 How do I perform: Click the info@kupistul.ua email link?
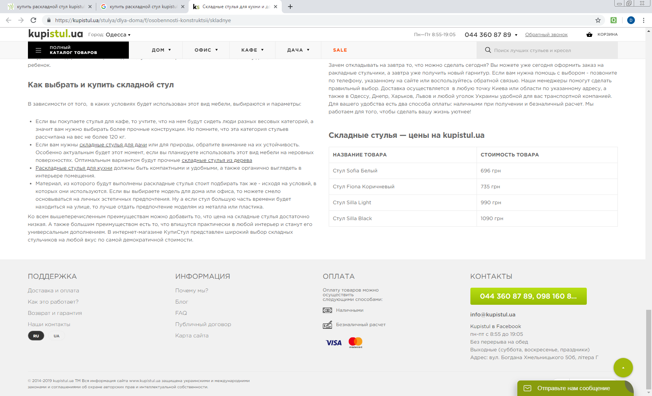493,314
